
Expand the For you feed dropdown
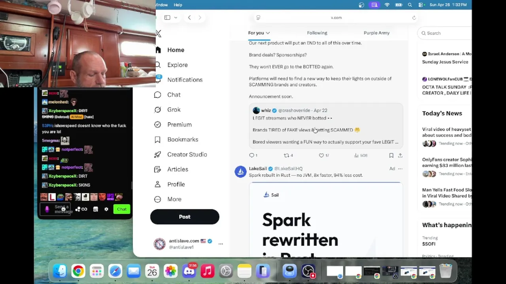(x=268, y=33)
